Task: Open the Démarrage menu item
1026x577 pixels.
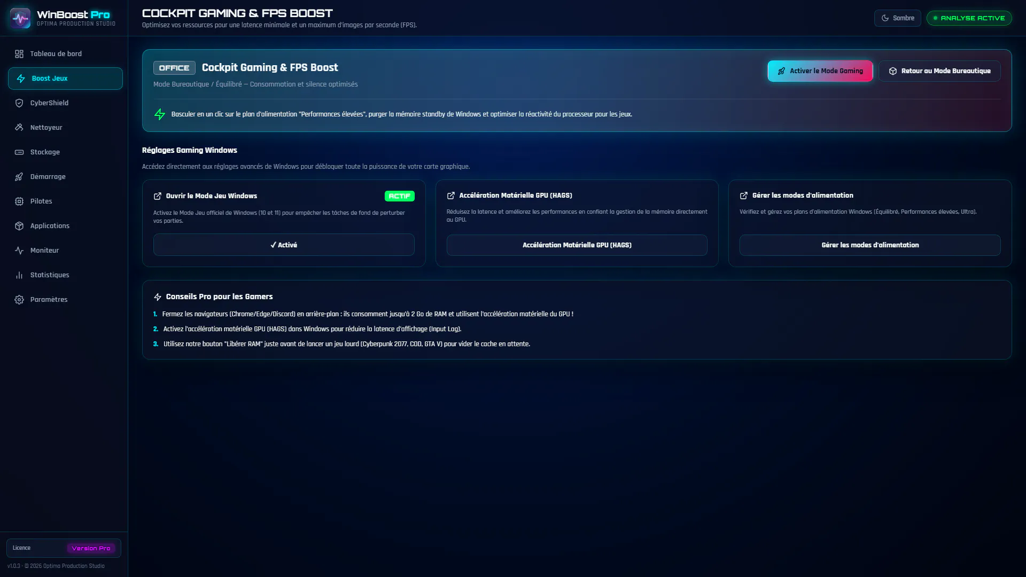Action: [65, 177]
